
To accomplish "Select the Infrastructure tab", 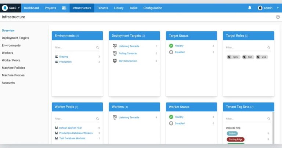I will click(x=82, y=8).
